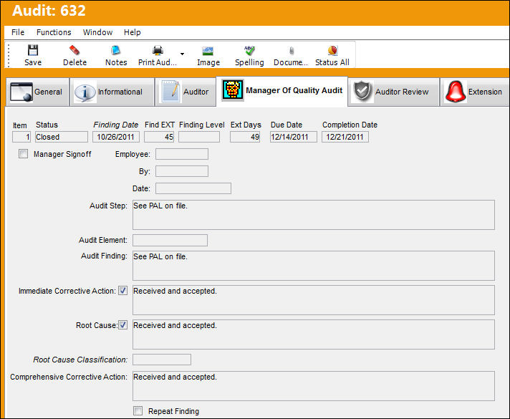
Task: Click the toolbar grip handle
Action: (9, 54)
